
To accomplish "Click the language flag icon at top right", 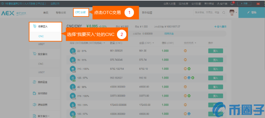I will 258,3.
